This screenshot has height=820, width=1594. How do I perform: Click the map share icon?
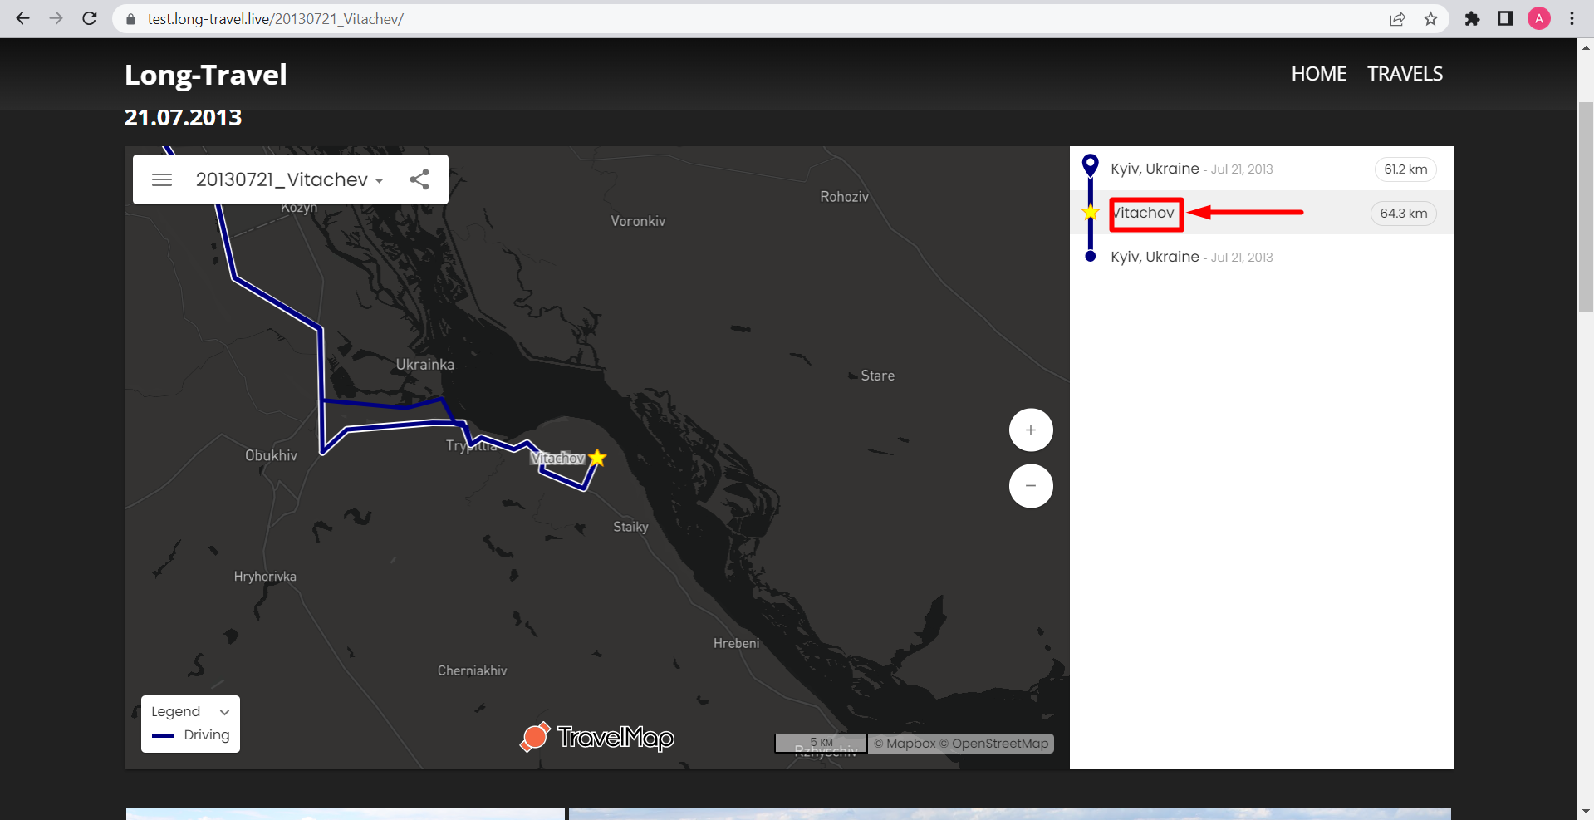(419, 179)
